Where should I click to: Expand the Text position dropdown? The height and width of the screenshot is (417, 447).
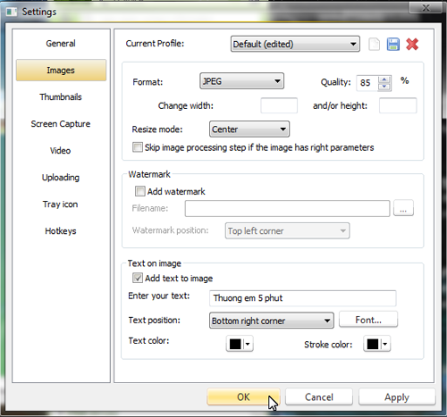(272, 321)
